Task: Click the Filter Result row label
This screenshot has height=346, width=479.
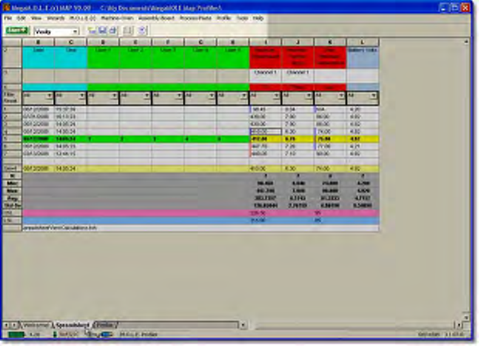Action: pyautogui.click(x=12, y=98)
